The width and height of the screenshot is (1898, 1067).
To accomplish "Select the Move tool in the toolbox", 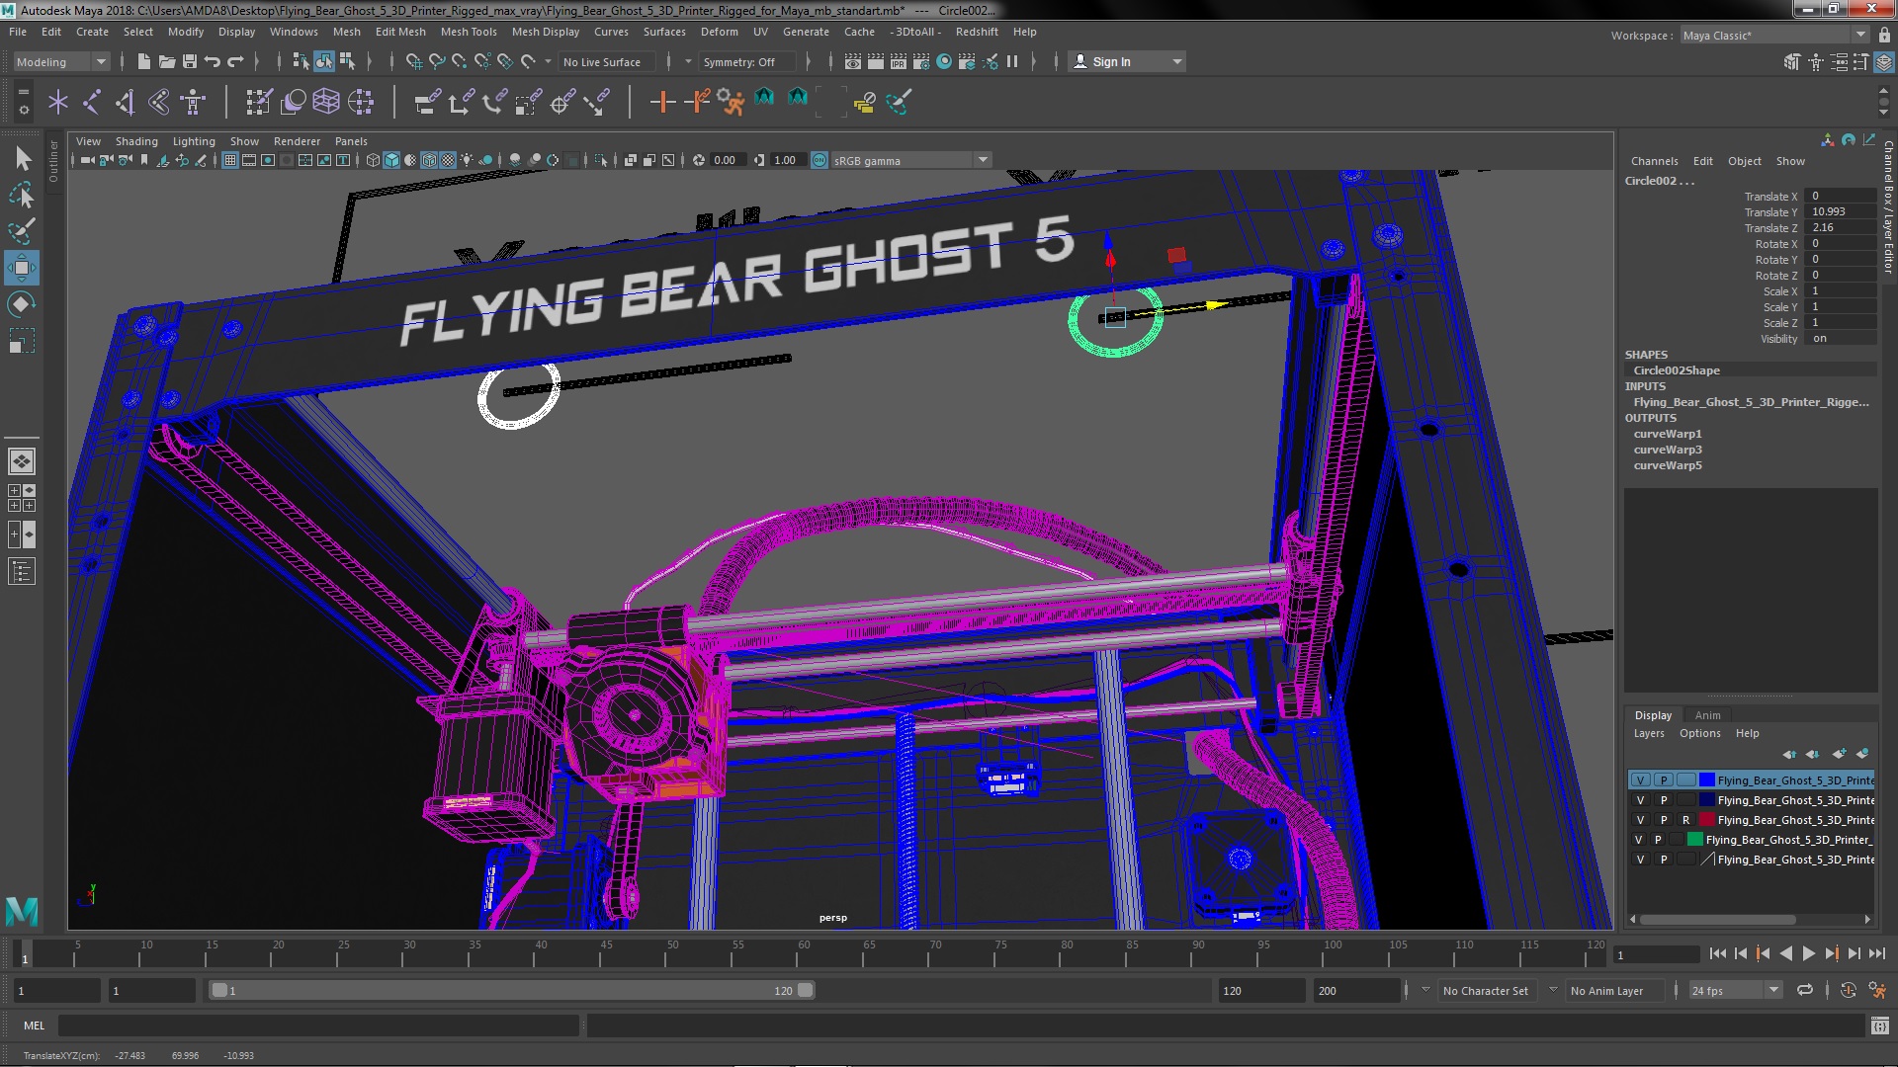I will 21,267.
